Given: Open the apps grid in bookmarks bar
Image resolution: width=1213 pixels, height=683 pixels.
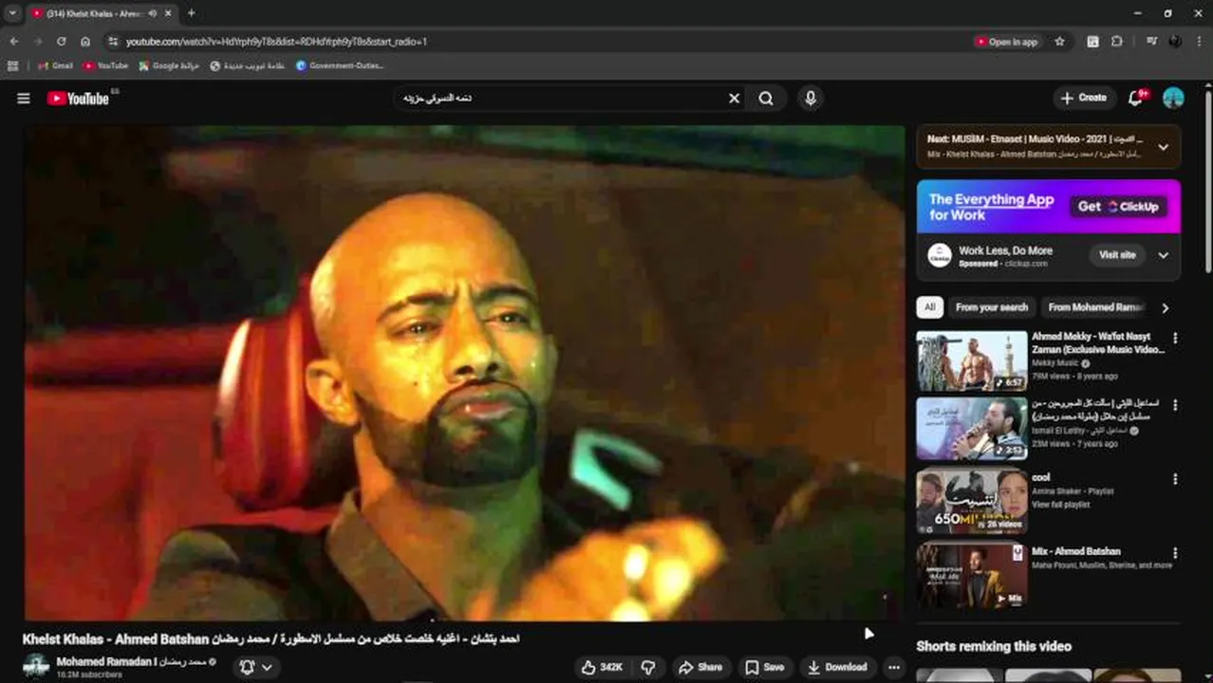Looking at the screenshot, I should pos(12,65).
